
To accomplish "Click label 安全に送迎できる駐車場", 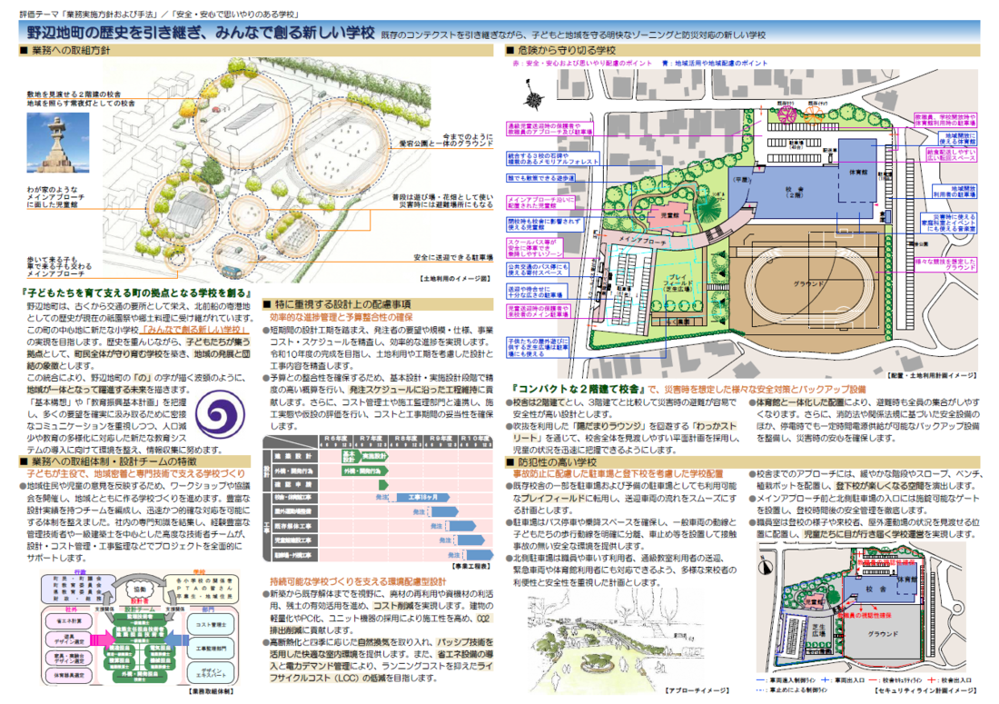I will [453, 257].
